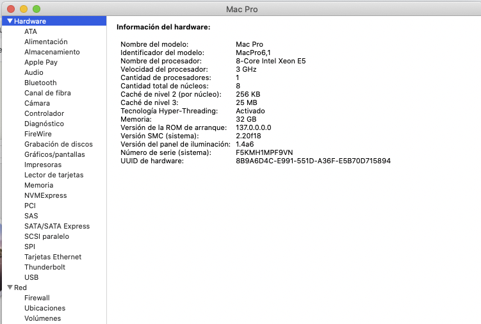Click the Nombre del modelo label
481x324 pixels.
(x=154, y=44)
